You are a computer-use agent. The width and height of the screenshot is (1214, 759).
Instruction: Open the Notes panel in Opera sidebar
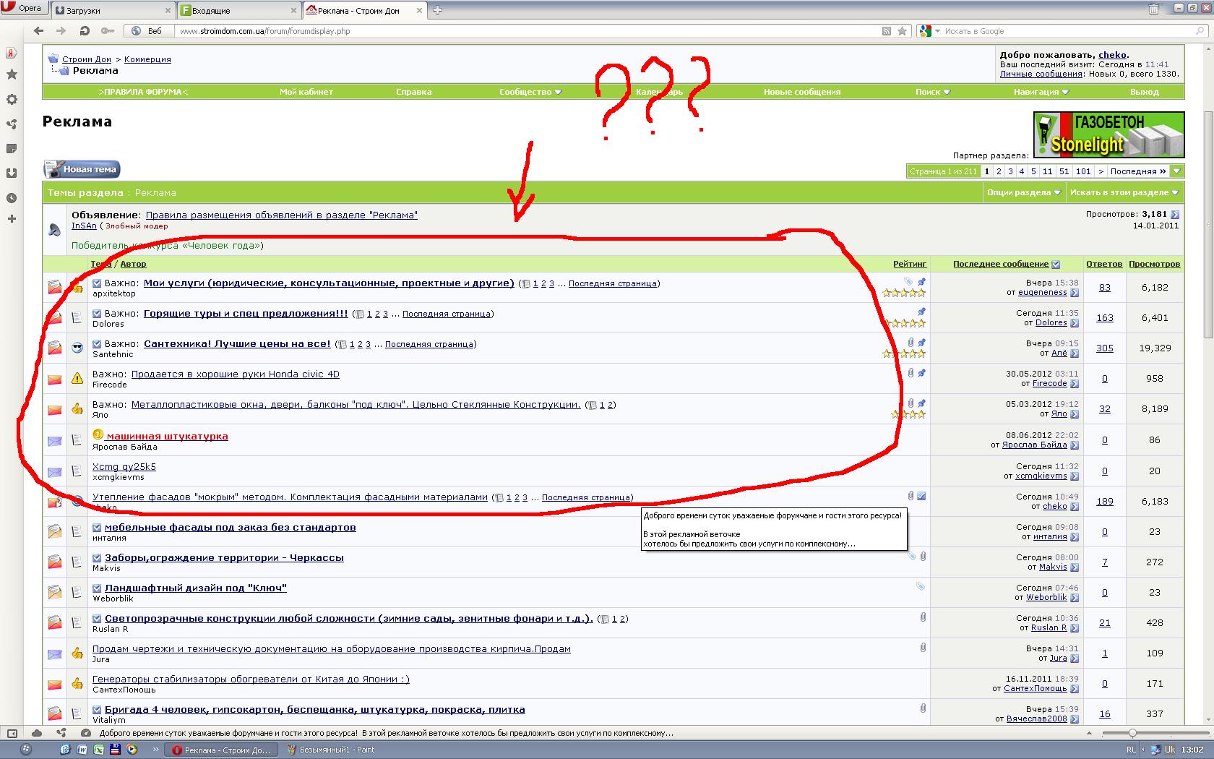tap(12, 148)
